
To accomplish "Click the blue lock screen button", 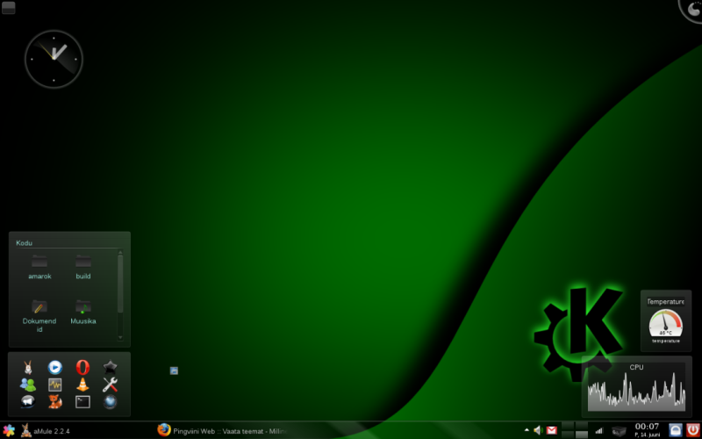I will coord(676,430).
